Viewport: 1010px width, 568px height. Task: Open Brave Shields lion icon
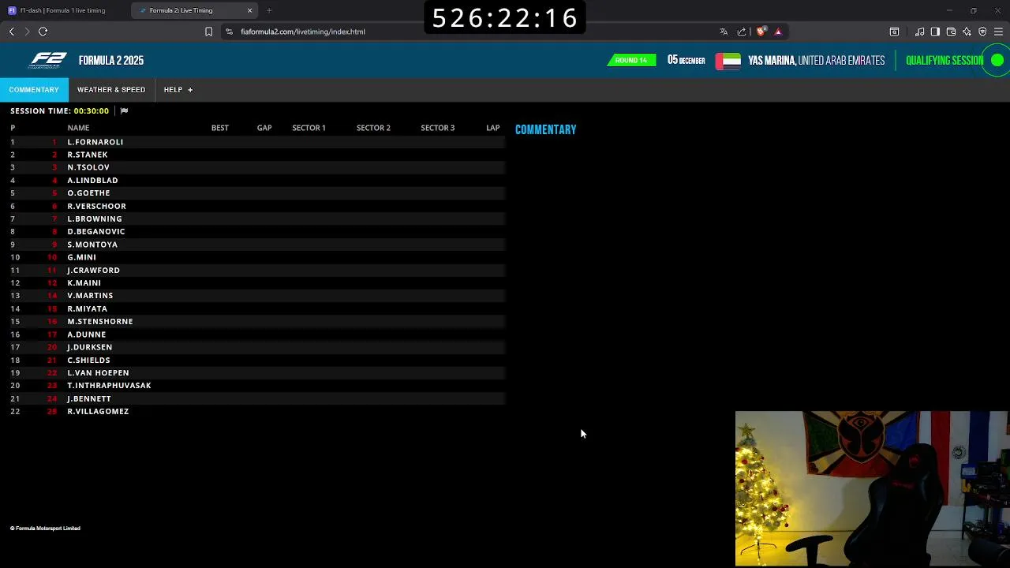tap(761, 32)
